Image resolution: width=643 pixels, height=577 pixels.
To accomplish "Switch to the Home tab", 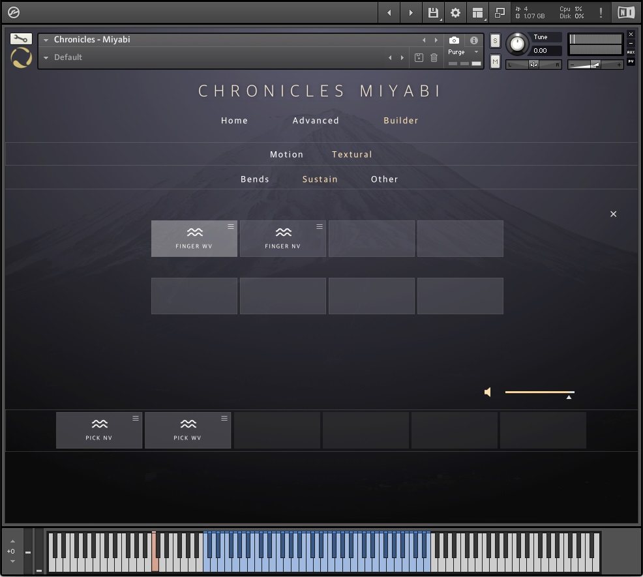I will click(234, 121).
